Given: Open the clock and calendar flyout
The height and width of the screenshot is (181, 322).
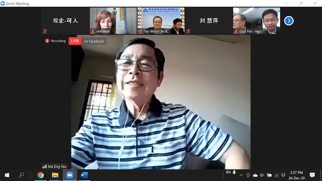Looking at the screenshot, I should tap(296, 175).
